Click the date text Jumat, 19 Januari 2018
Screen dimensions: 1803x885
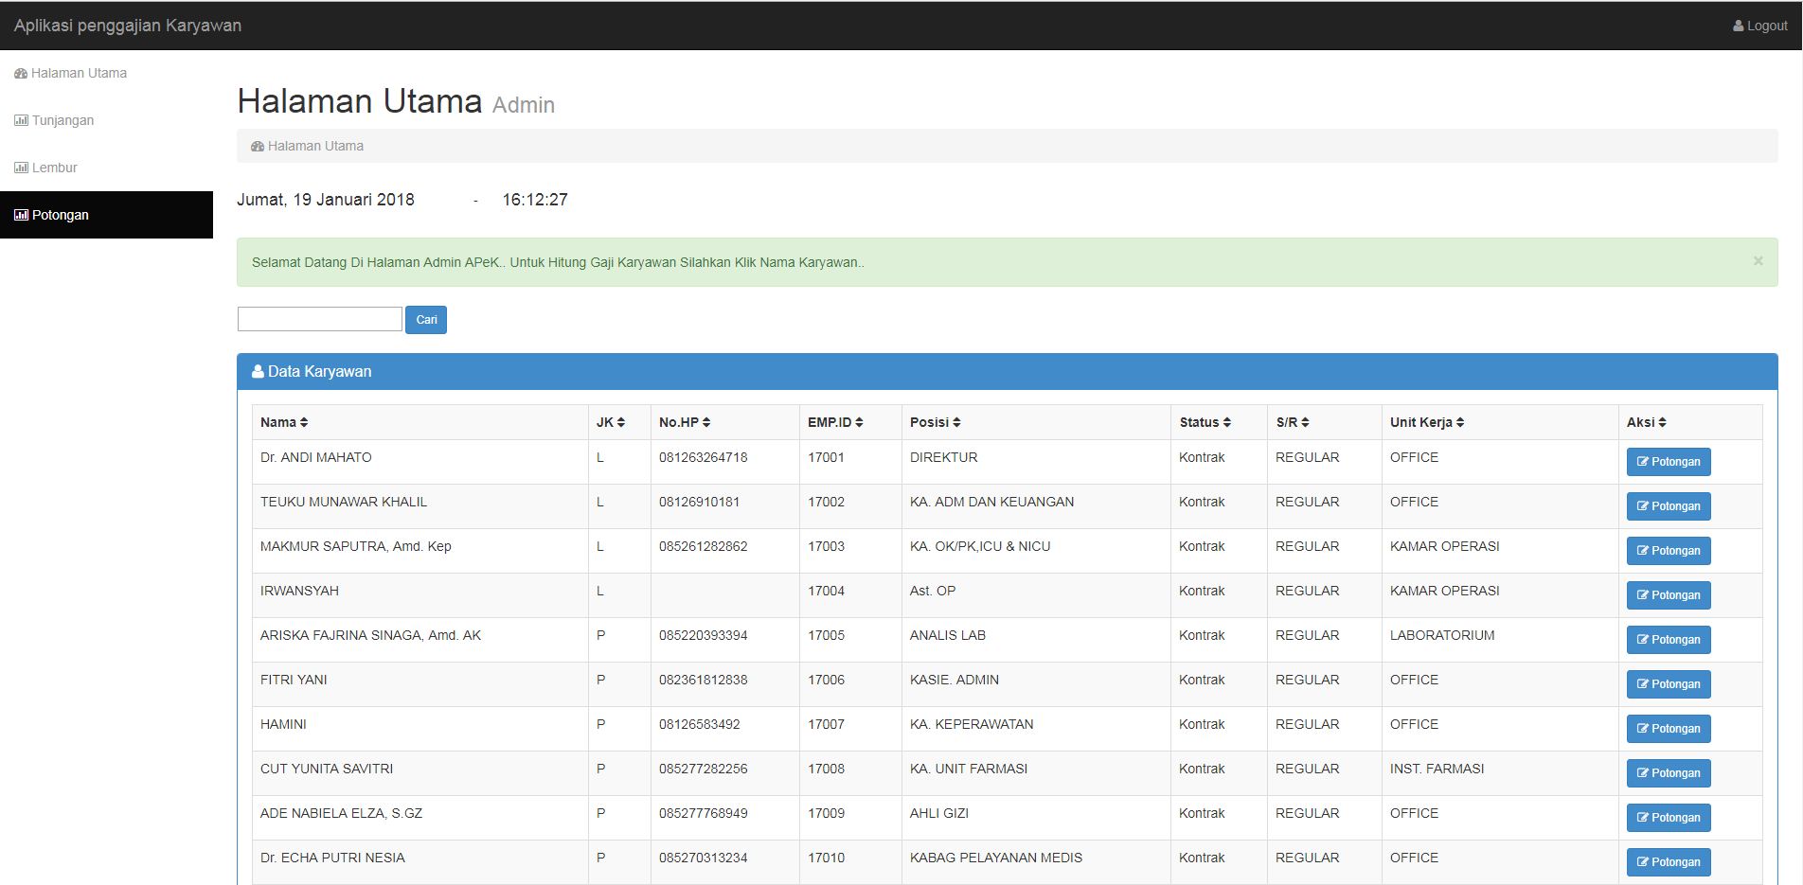[x=326, y=200]
